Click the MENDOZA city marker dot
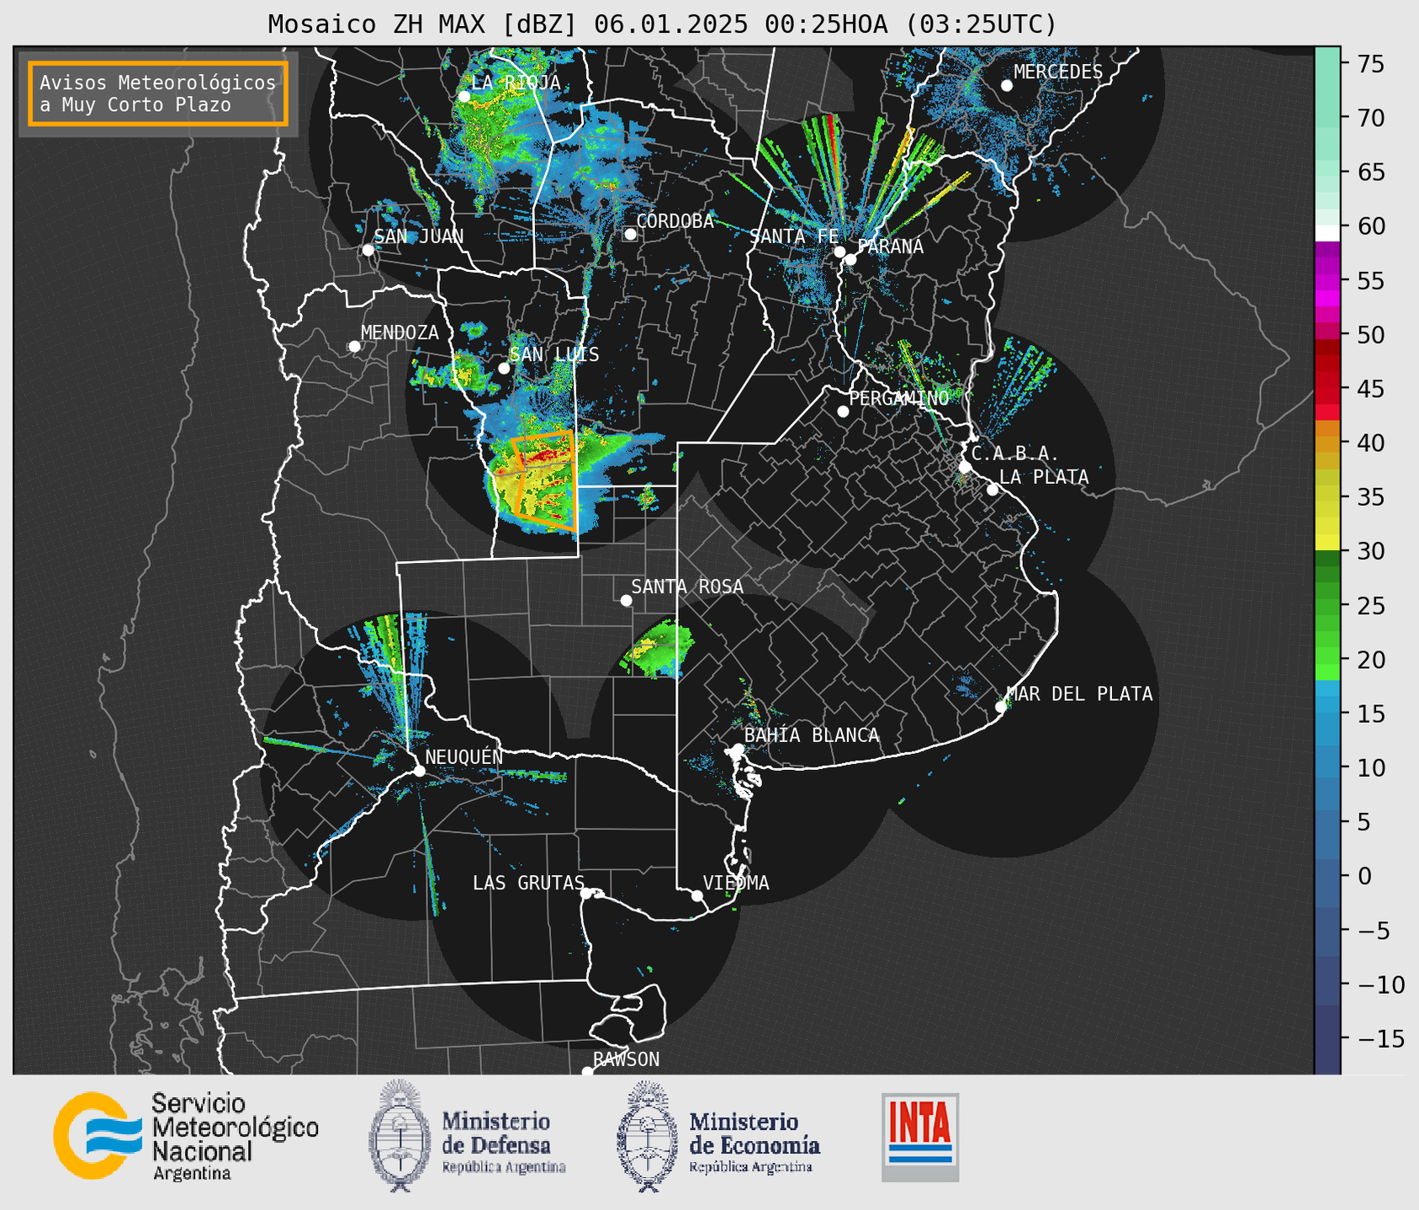This screenshot has height=1210, width=1419. [354, 347]
